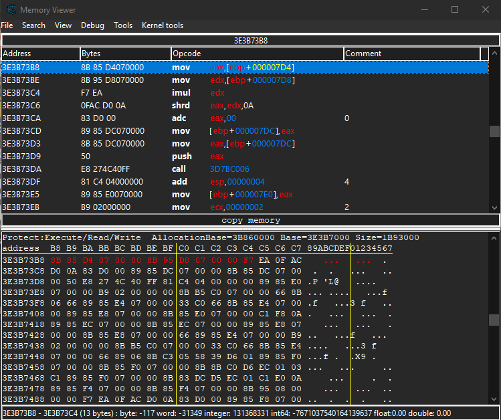The width and height of the screenshot is (501, 420).
Task: Click the hex view address column header
Action: [21, 249]
